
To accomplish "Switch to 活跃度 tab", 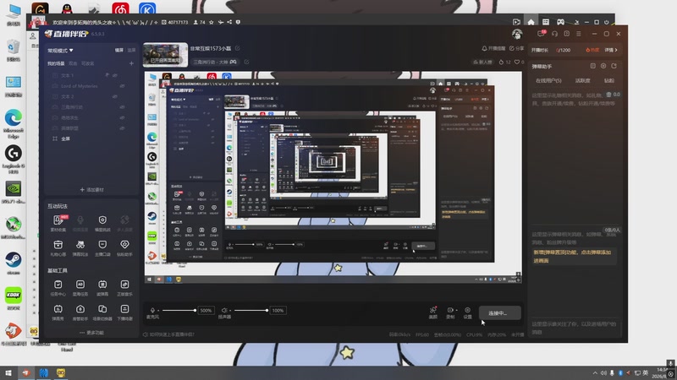I will coord(582,80).
